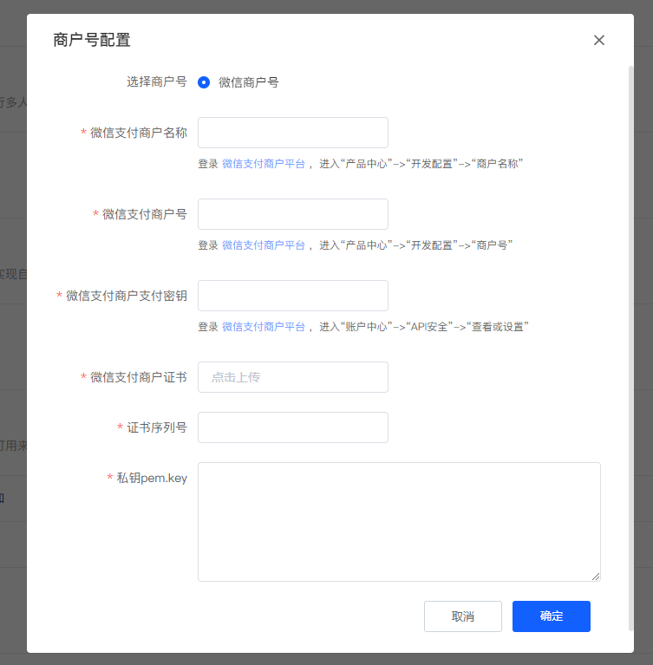Grab the text area resize handle
This screenshot has height=665, width=653.
[596, 577]
